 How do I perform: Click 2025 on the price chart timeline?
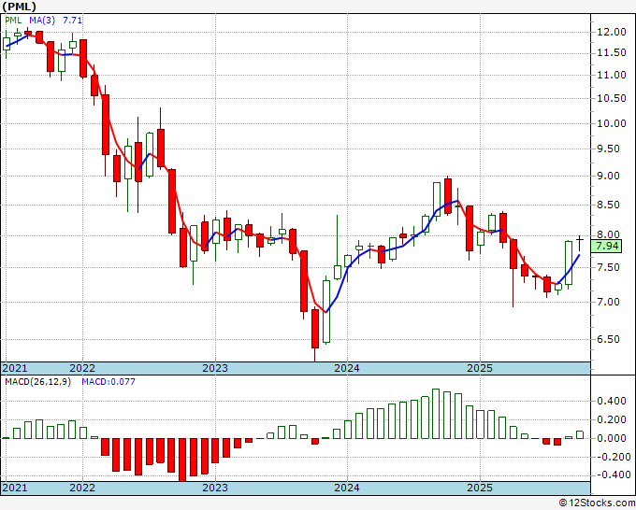point(480,368)
